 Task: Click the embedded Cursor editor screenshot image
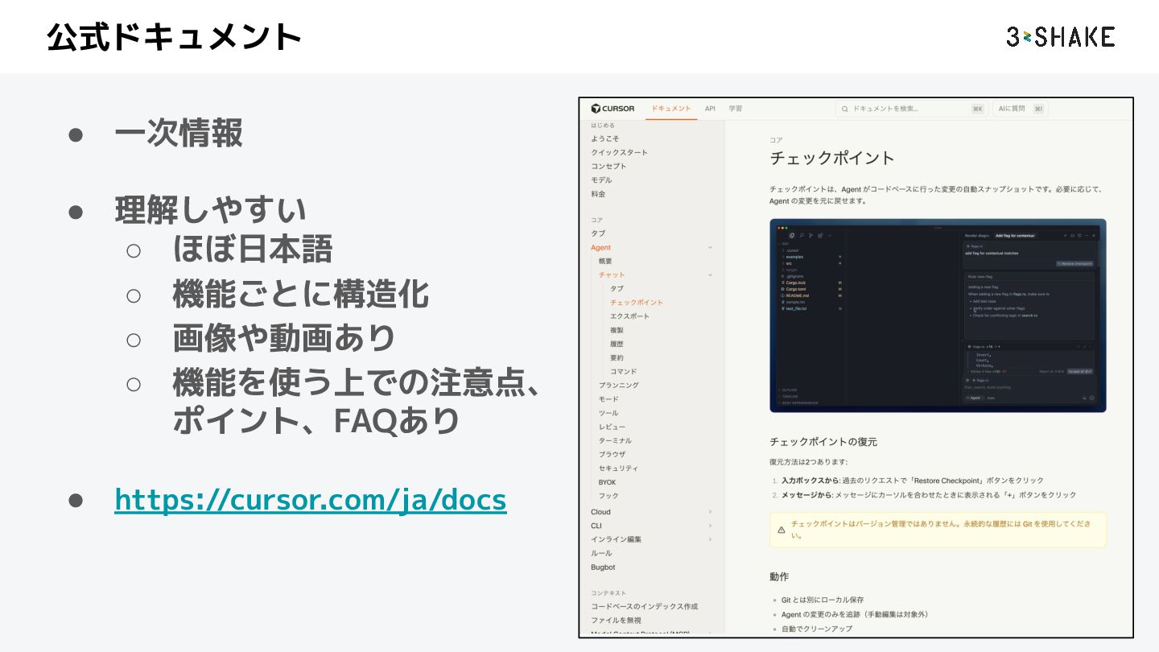coord(938,316)
